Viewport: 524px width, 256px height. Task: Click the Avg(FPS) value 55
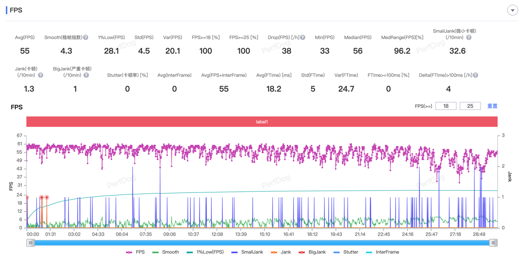click(x=25, y=51)
